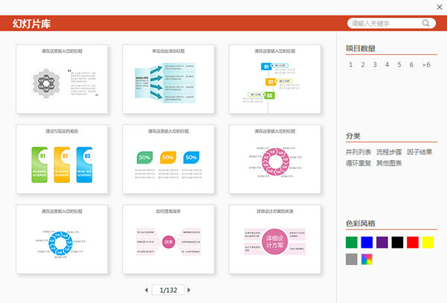Screen dimensions: 447x303
Task: Filter by 流程步骤 category
Action: (x=389, y=152)
